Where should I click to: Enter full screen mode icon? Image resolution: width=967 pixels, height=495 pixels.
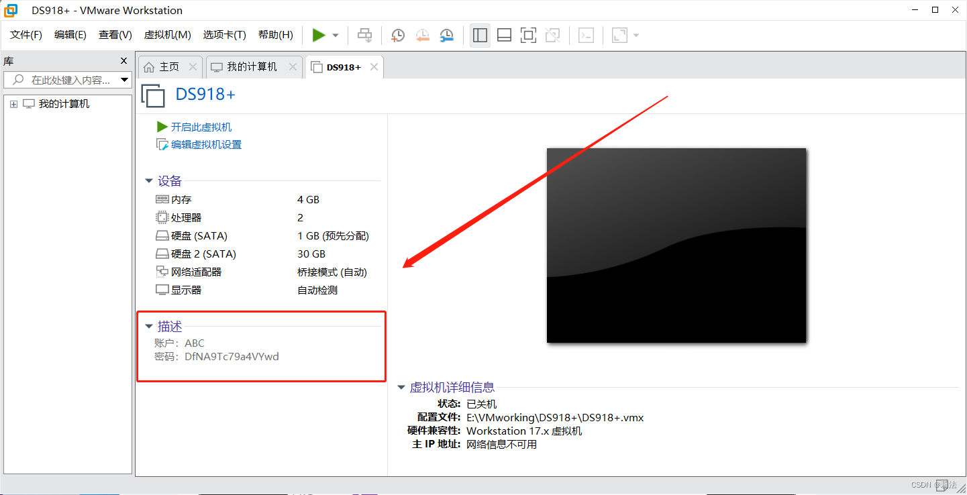[528, 35]
